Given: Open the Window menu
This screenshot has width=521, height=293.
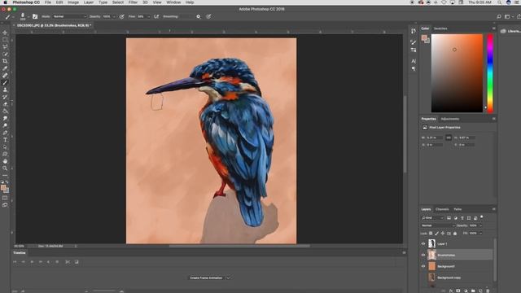Looking at the screenshot, I should (x=173, y=2).
